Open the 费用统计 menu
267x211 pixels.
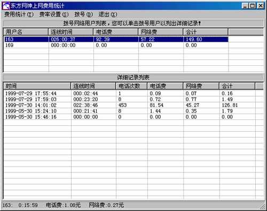(x=19, y=14)
